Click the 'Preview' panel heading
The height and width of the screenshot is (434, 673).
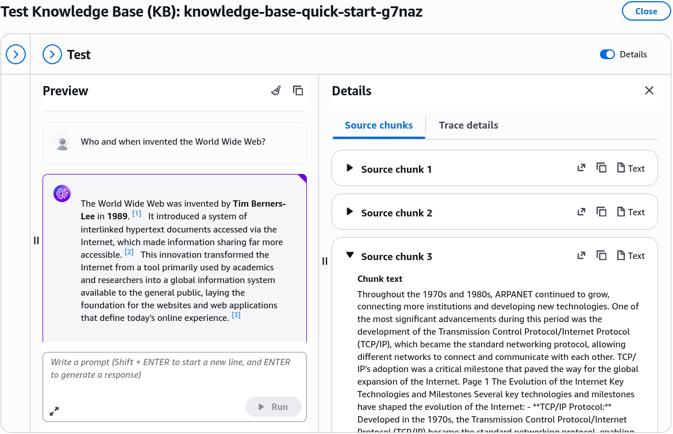coord(66,91)
